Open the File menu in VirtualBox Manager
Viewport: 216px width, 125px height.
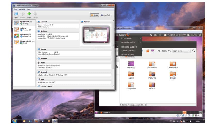coord(16,9)
